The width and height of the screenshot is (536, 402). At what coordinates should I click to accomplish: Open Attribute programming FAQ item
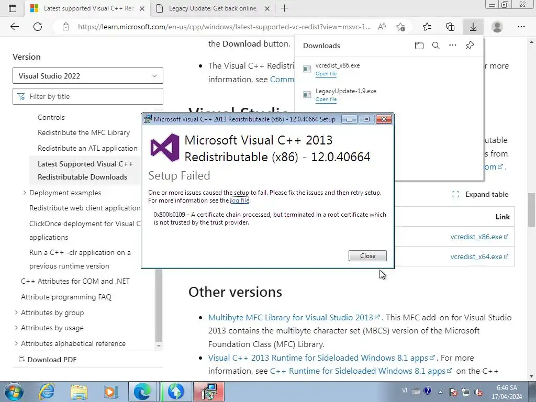[x=66, y=297]
